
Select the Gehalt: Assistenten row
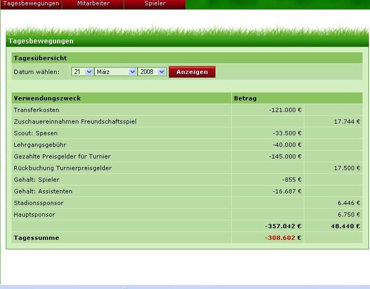coord(43,191)
